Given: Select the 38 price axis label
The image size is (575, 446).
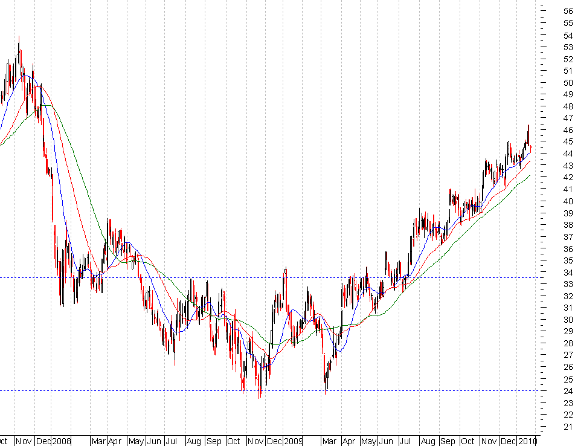Looking at the screenshot, I should pyautogui.click(x=568, y=225).
